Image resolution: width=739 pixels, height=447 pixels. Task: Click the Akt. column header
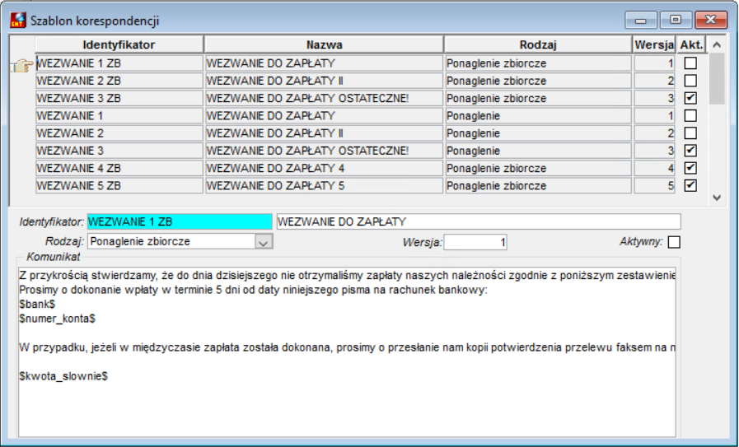(x=691, y=44)
